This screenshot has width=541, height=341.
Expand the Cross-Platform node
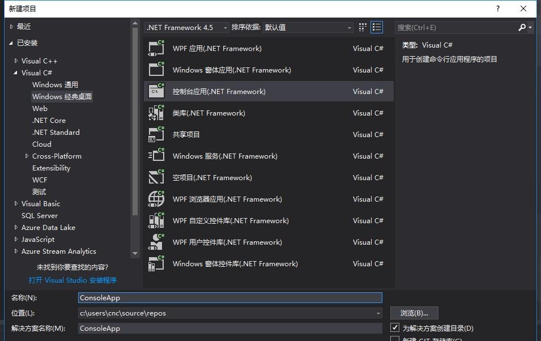pos(27,156)
